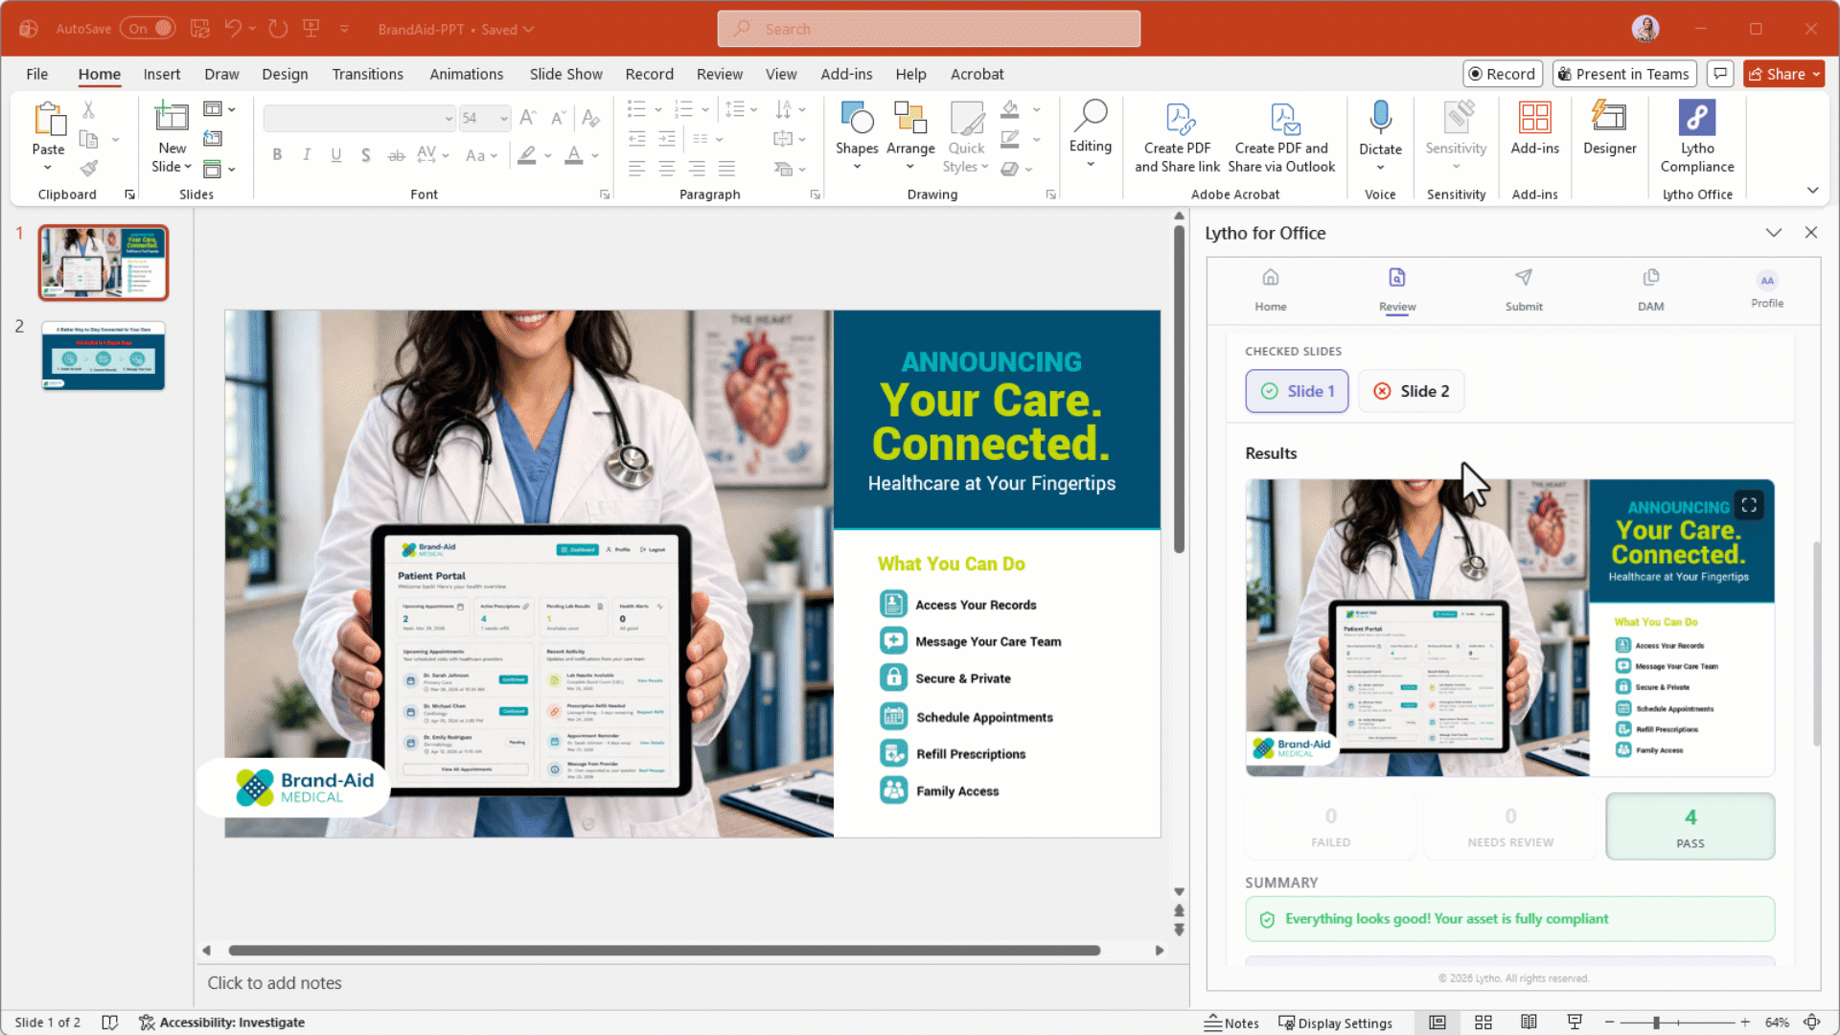The image size is (1840, 1035).
Task: Open the Lytho Profile section
Action: (1767, 289)
